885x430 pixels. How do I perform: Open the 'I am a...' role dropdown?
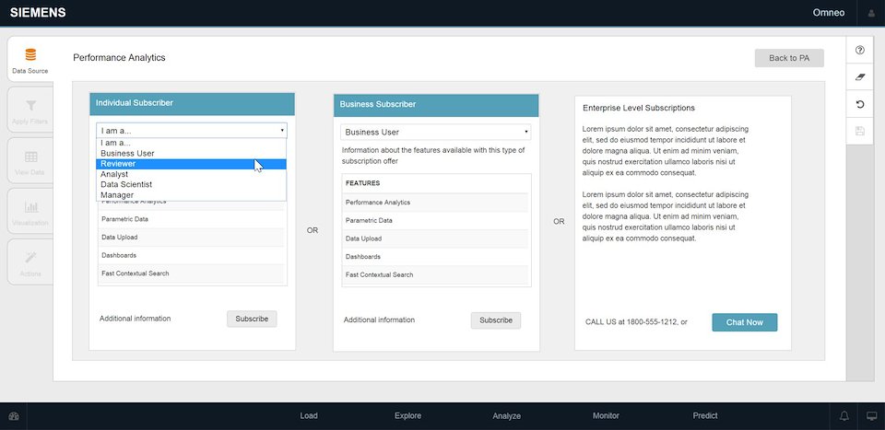192,130
